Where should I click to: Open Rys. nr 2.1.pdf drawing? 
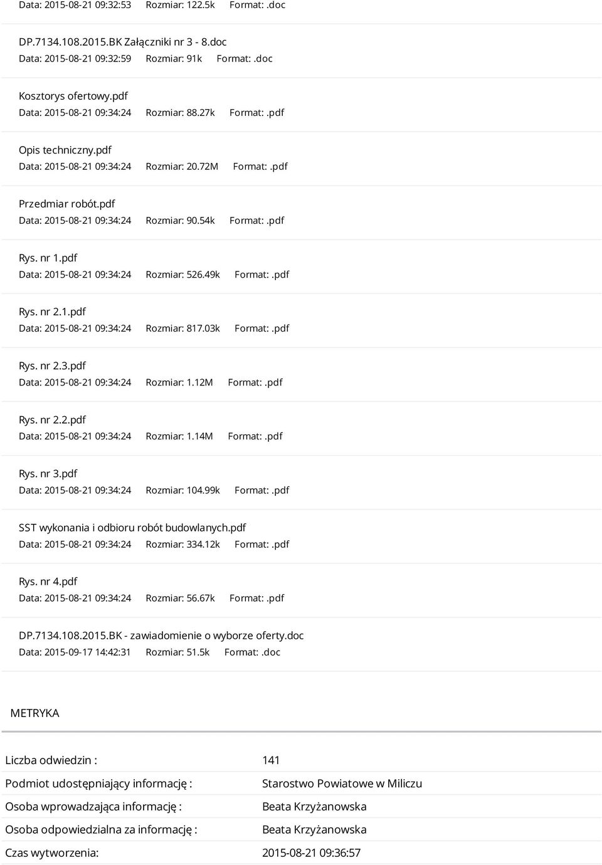pyautogui.click(x=52, y=312)
